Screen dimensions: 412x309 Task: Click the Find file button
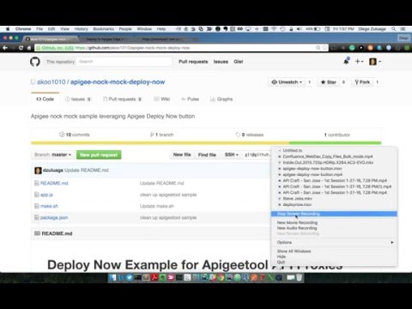(x=207, y=154)
